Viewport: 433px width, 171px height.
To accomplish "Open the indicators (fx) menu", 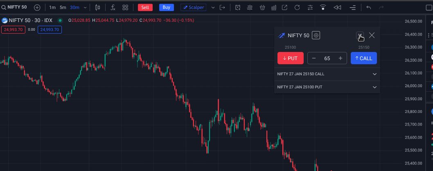I will click(113, 7).
